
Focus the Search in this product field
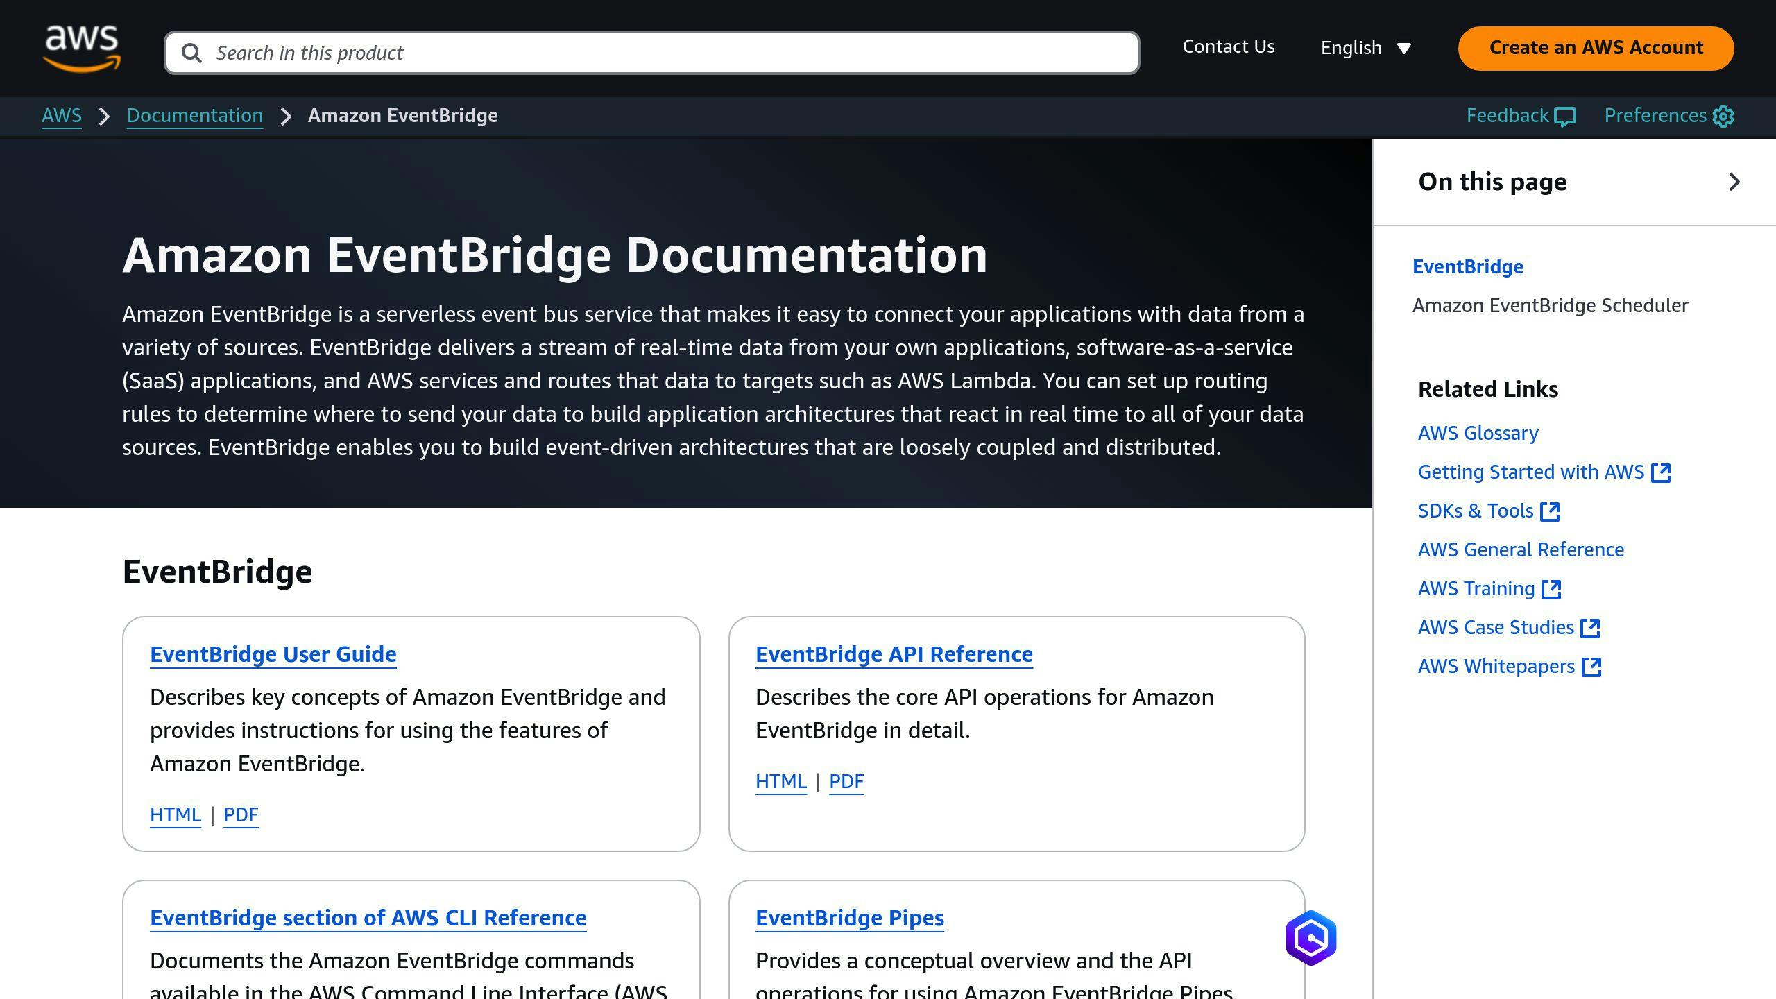click(651, 53)
